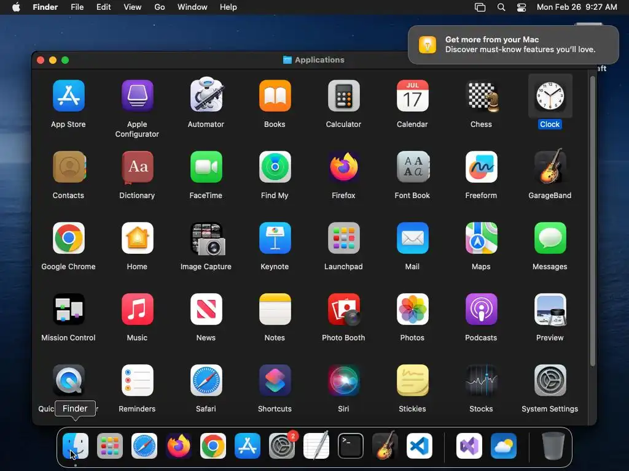Select the QuickTime Player app icon

[69, 380]
